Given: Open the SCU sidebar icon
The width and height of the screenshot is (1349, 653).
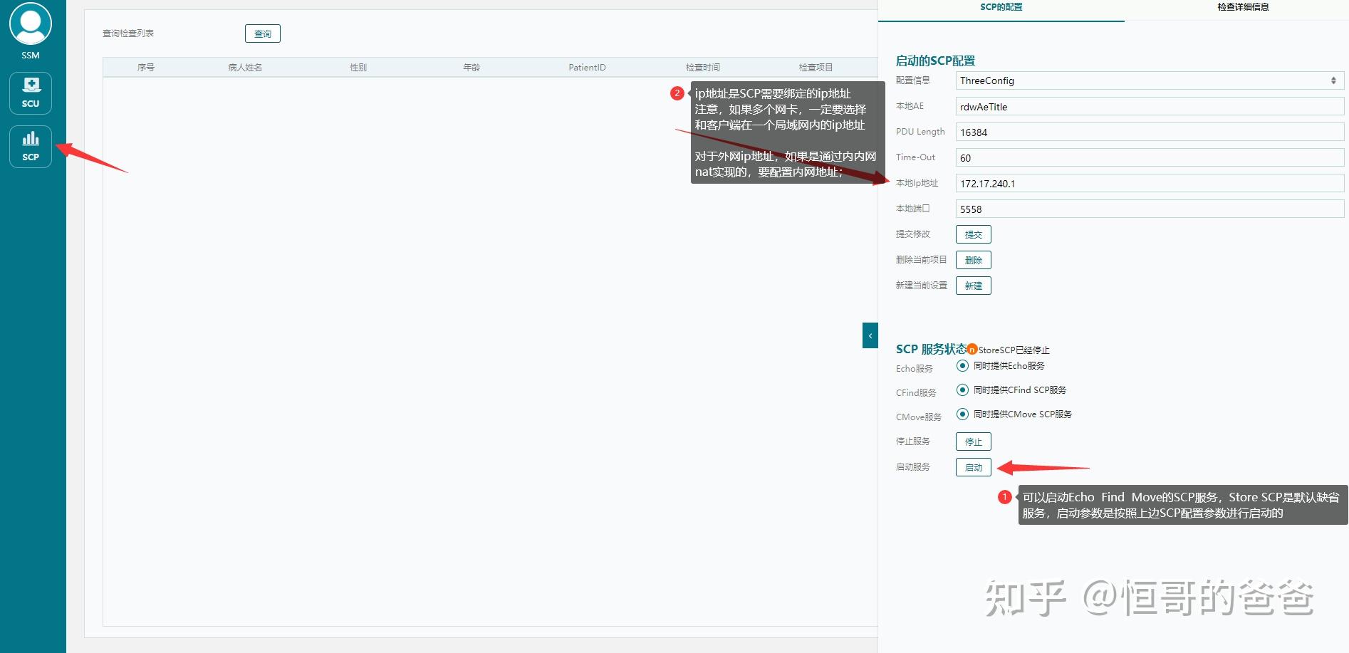Looking at the screenshot, I should pos(31,93).
